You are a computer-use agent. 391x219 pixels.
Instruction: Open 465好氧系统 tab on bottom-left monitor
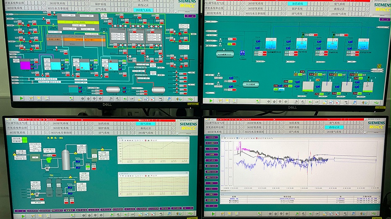pyautogui.click(x=17, y=132)
